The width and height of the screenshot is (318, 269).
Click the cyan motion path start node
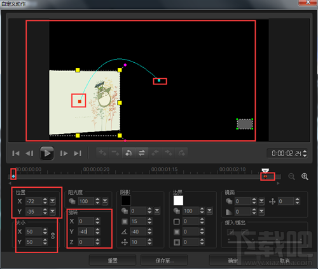coord(159,81)
